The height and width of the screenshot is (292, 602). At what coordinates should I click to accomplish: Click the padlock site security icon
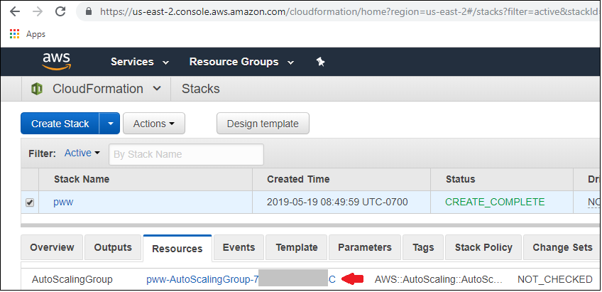coord(89,11)
